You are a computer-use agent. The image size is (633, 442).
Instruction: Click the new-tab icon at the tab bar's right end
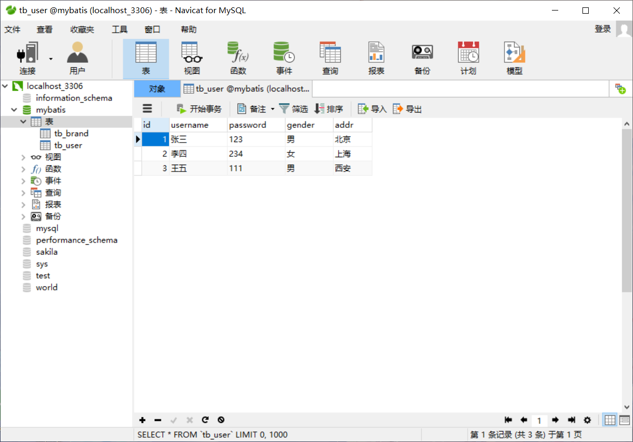(621, 89)
